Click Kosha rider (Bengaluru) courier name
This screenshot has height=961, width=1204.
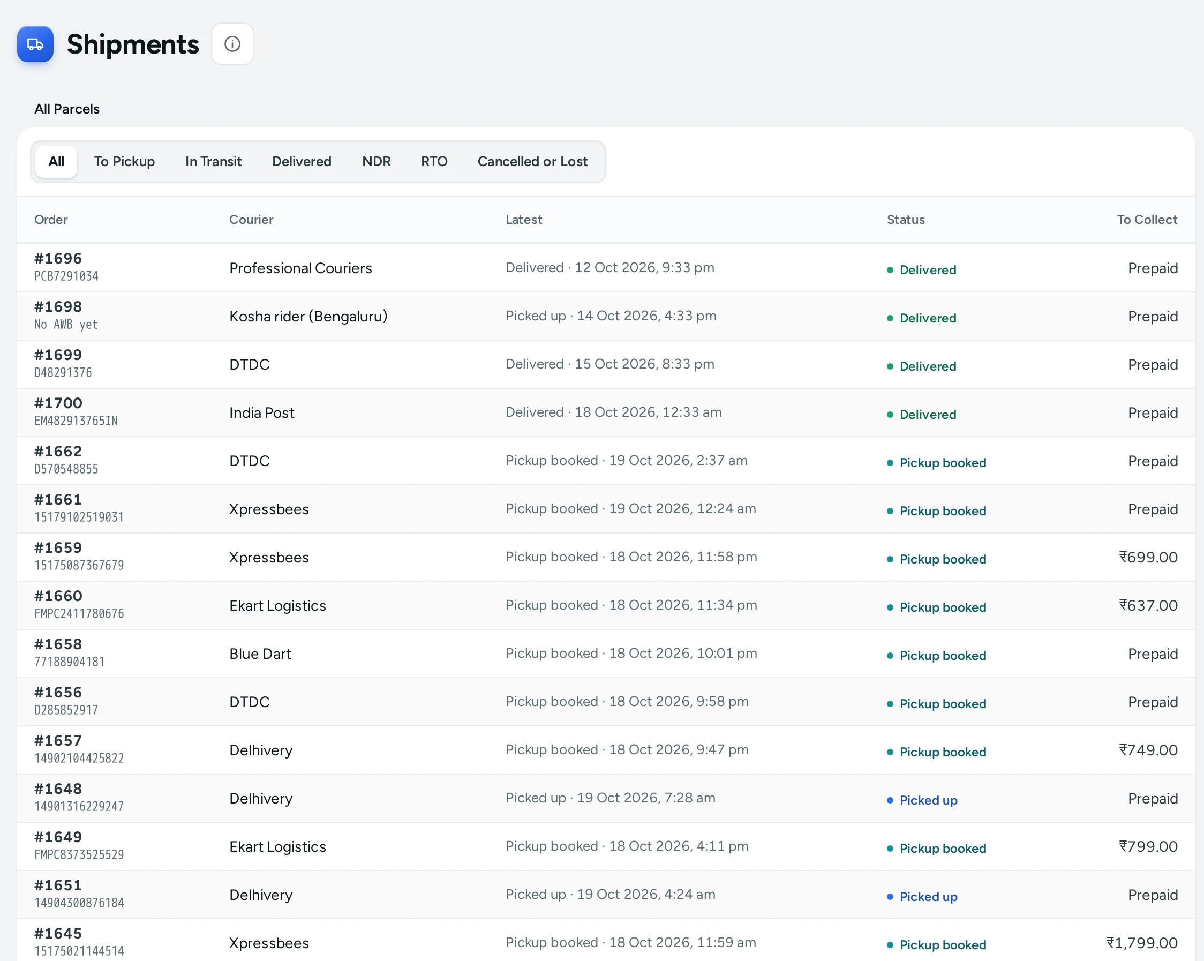tap(308, 317)
